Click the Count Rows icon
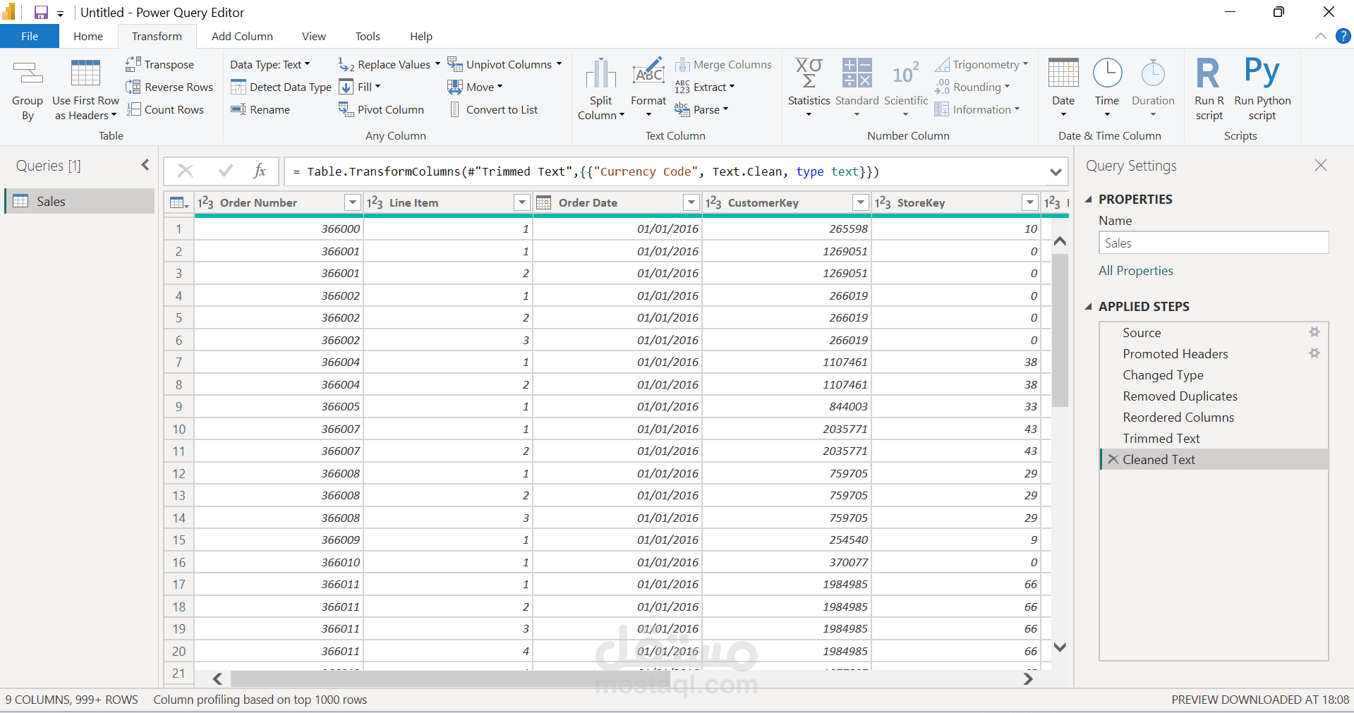Viewport: 1354px width, 713px height. (133, 109)
